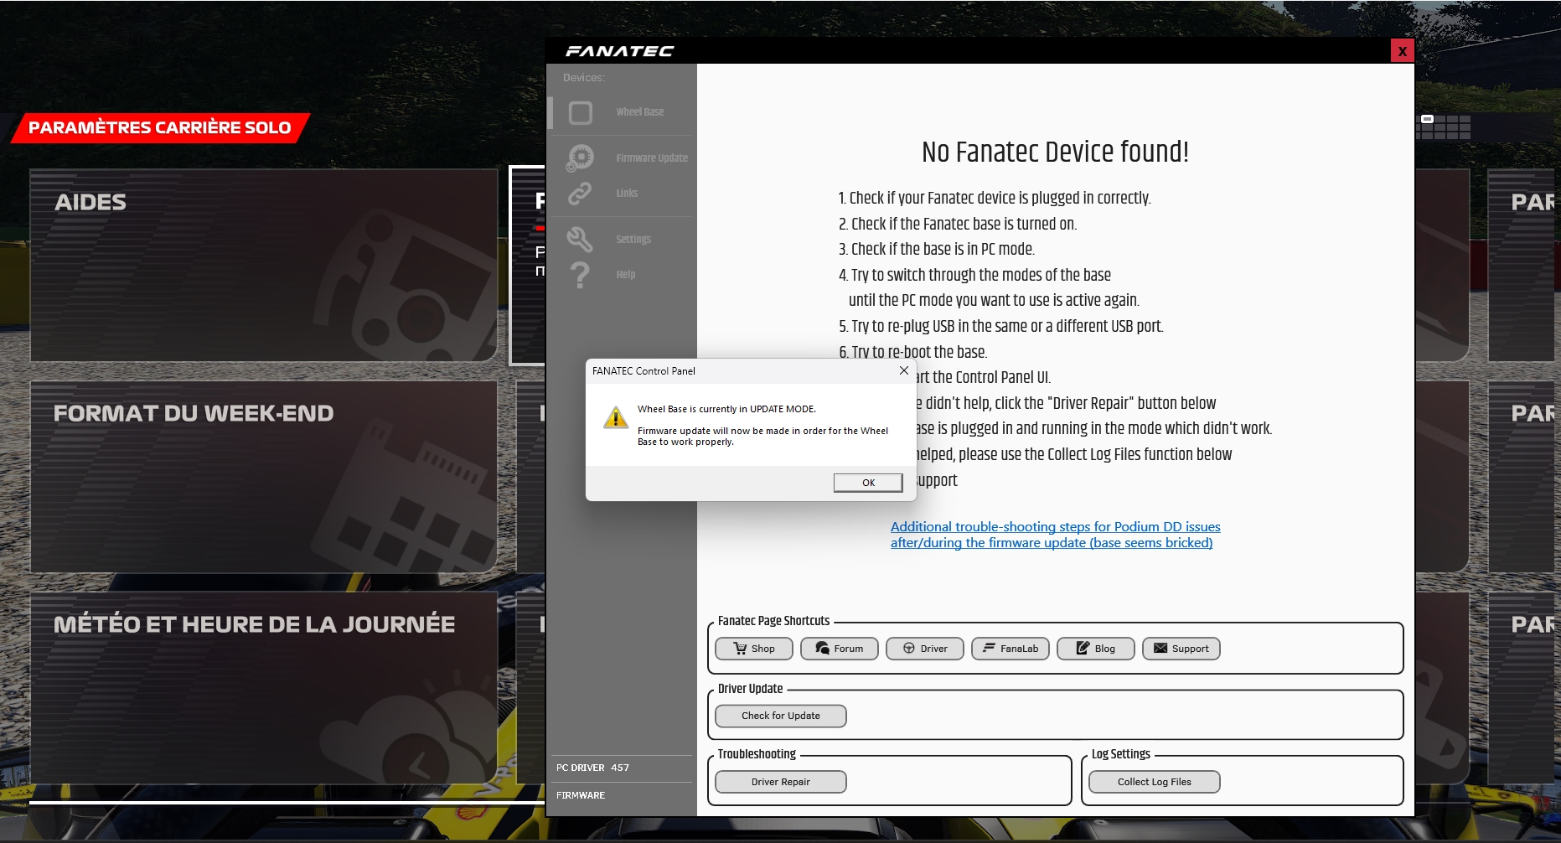Launch the FanaLab shortcut
The height and width of the screenshot is (843, 1561).
point(1010,649)
